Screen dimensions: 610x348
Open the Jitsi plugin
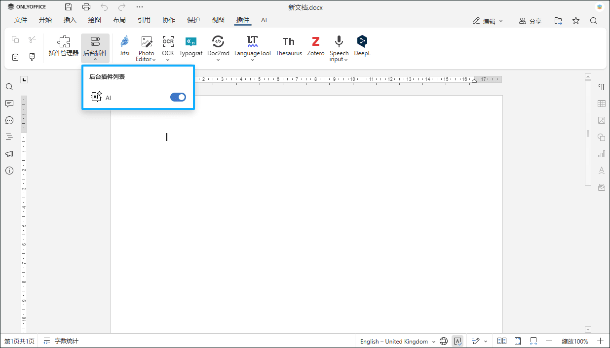124,46
